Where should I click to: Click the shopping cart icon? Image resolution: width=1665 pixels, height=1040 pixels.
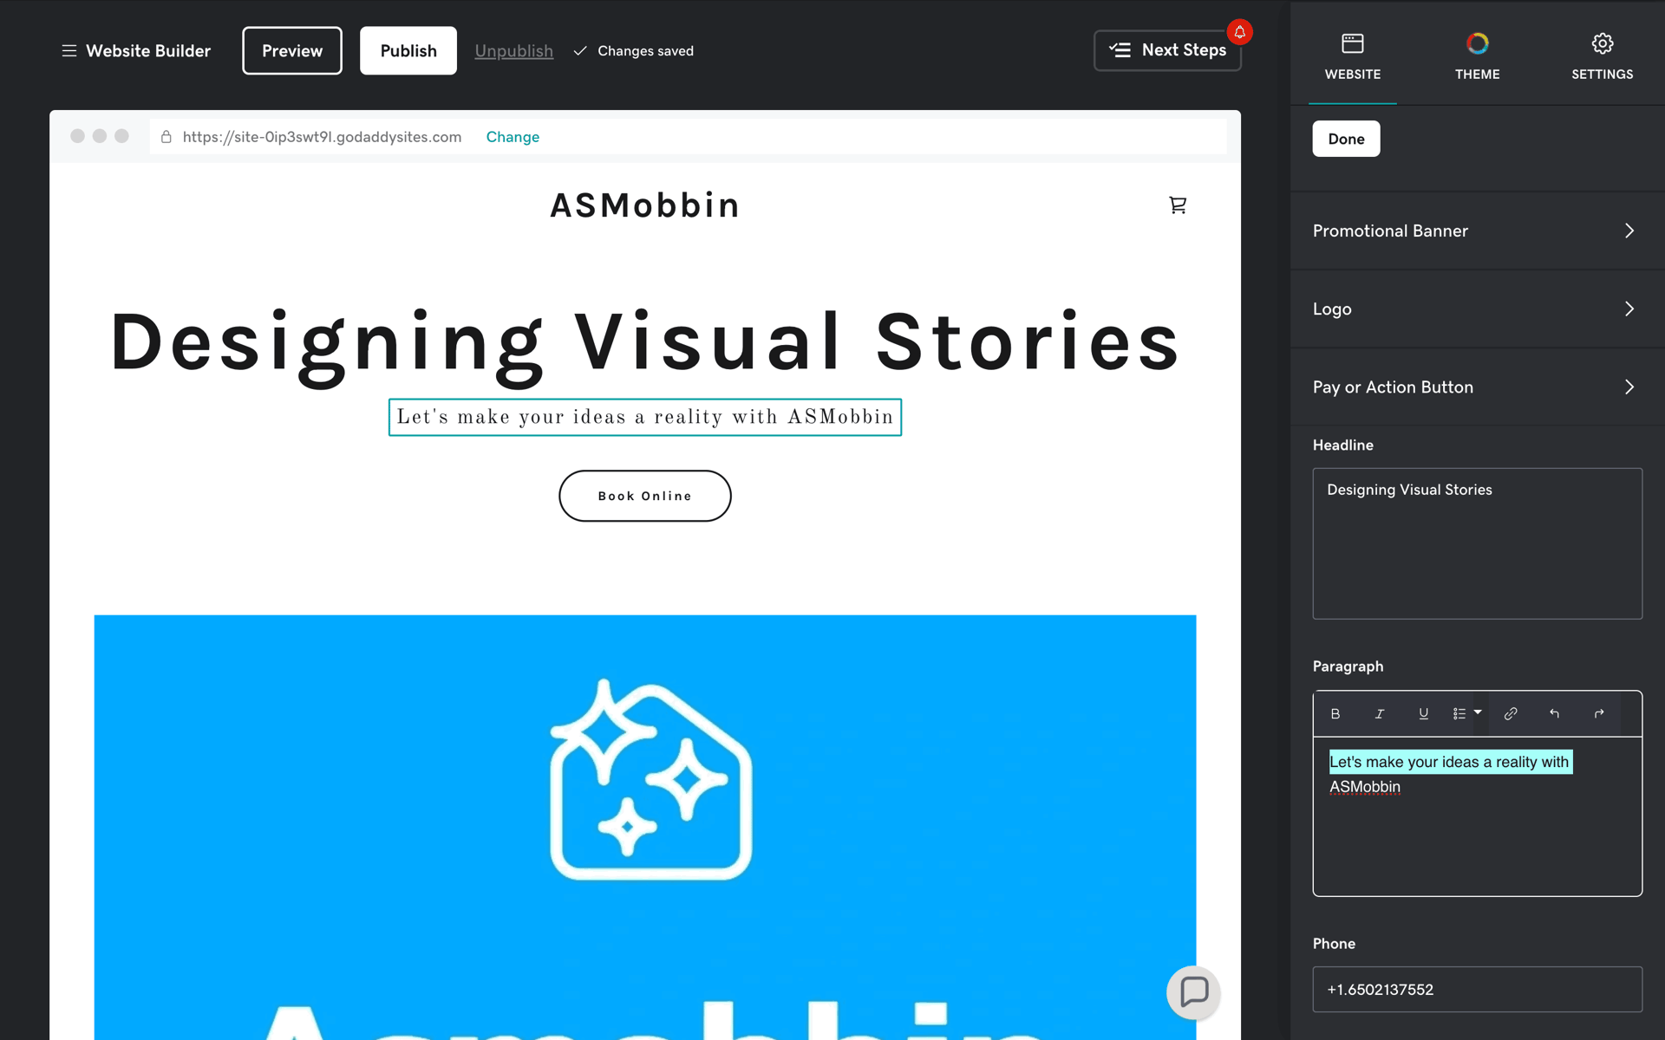pos(1178,205)
